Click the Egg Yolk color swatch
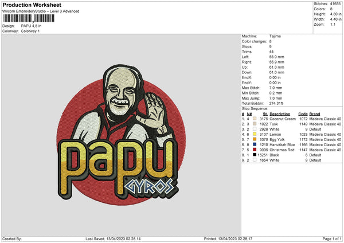Image resolution: width=344 pixels, height=243 pixels. click(255, 139)
